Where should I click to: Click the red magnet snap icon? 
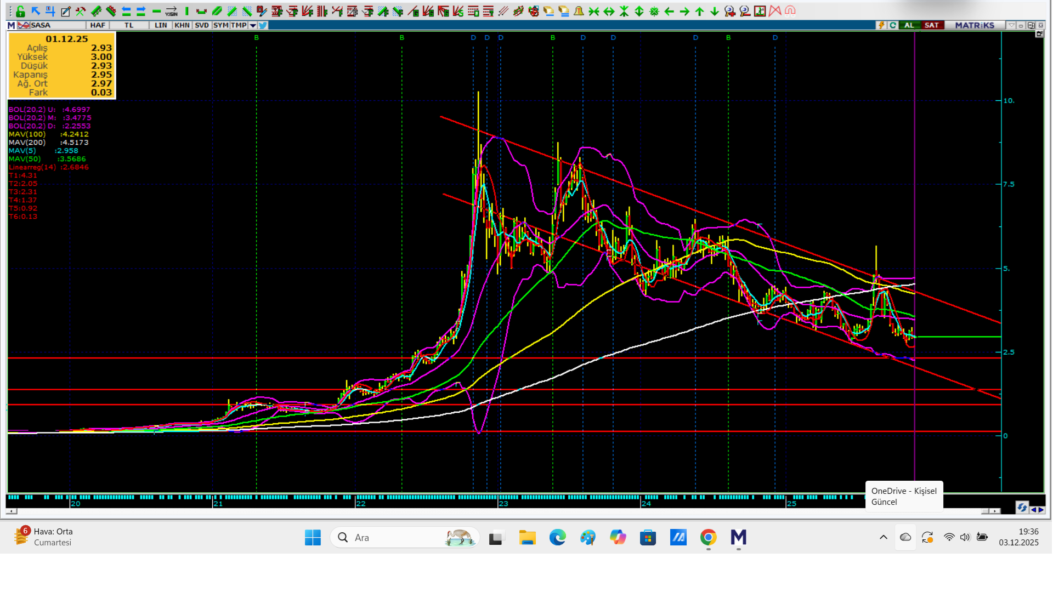[x=790, y=11]
